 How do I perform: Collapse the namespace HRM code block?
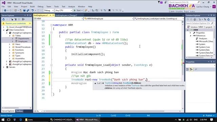coord(51,25)
